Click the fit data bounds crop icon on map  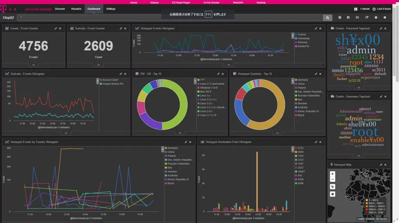[332, 187]
